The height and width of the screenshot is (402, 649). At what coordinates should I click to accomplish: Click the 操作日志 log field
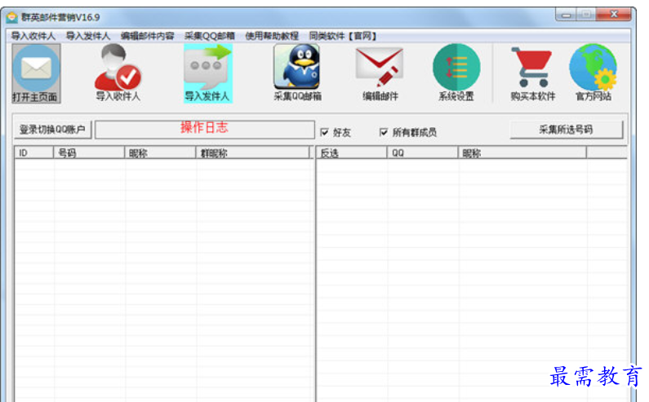[x=204, y=130]
